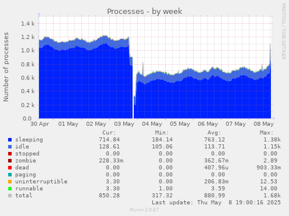Click sleeping current value 714.84

click(109, 140)
